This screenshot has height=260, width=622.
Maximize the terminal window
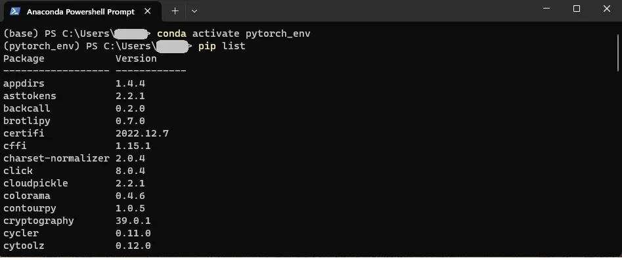click(x=577, y=9)
